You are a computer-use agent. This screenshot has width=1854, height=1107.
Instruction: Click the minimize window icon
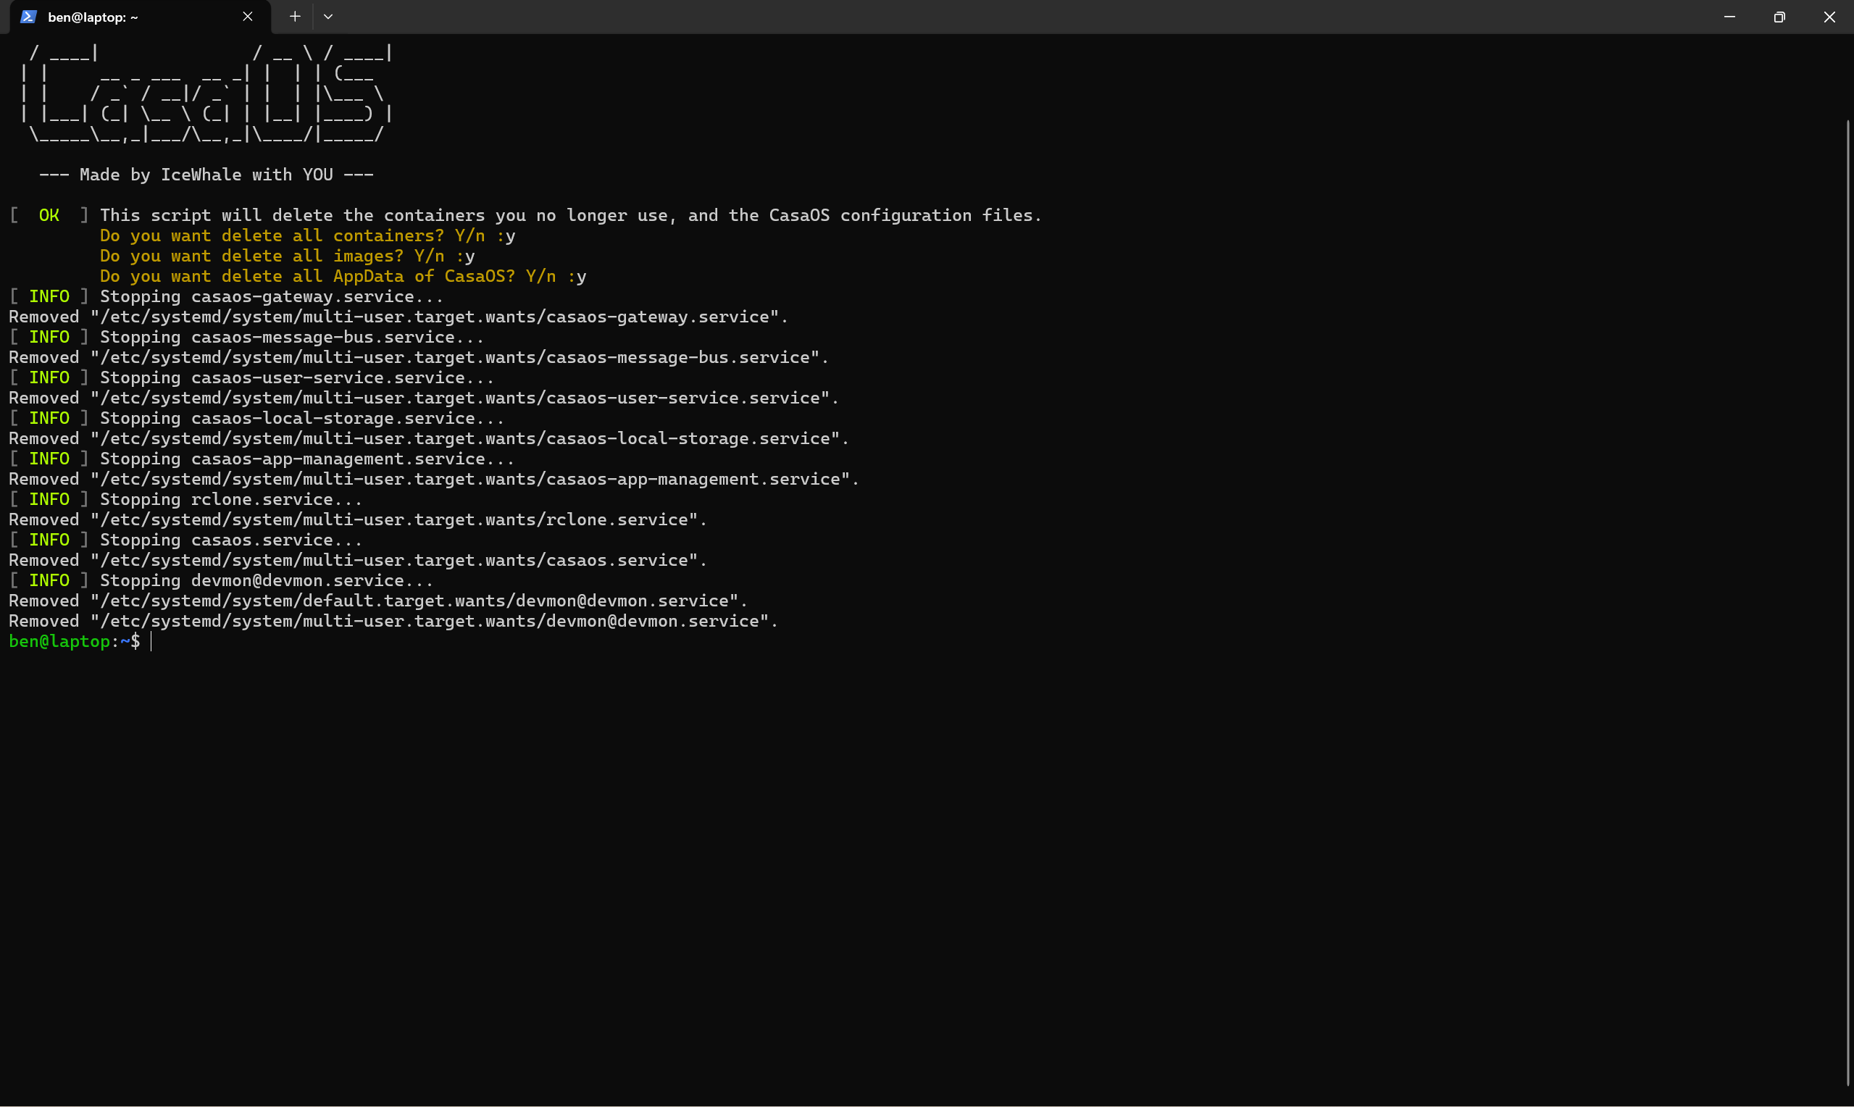click(1729, 17)
